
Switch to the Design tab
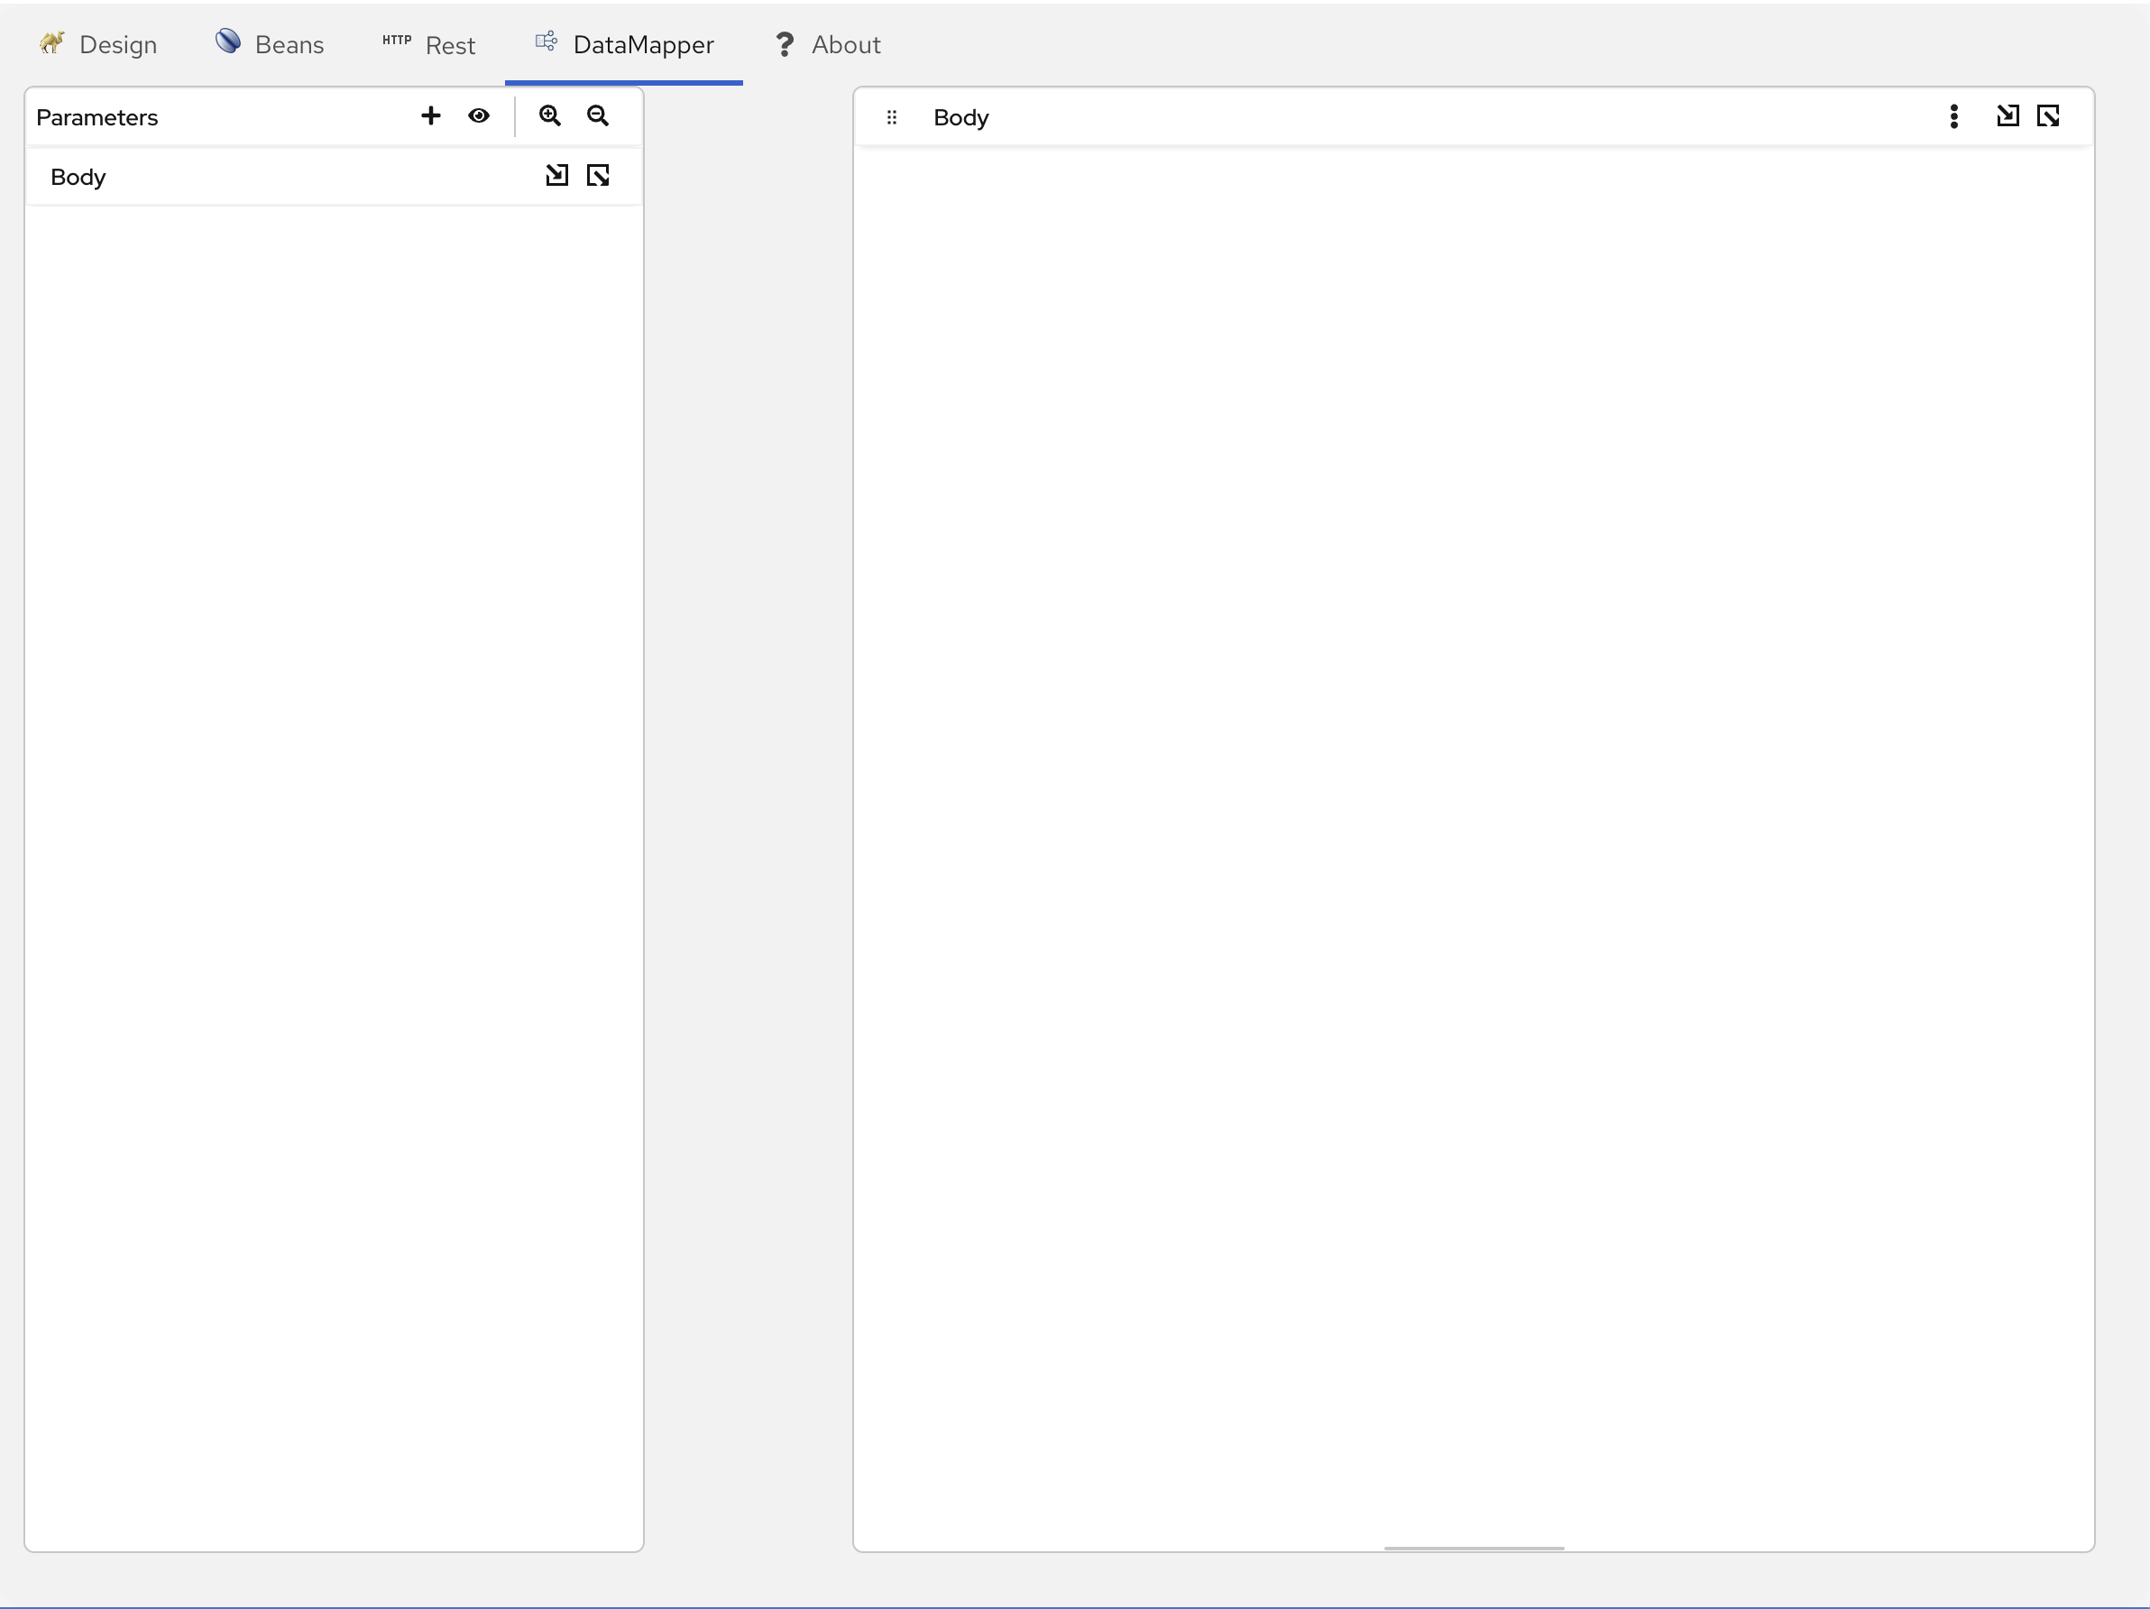tap(118, 45)
